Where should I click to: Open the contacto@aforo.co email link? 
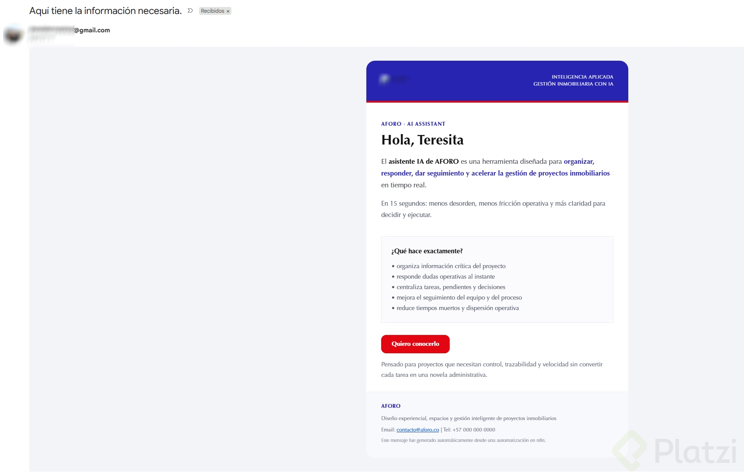coord(417,430)
